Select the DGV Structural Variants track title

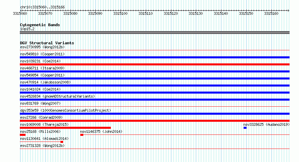(47, 43)
